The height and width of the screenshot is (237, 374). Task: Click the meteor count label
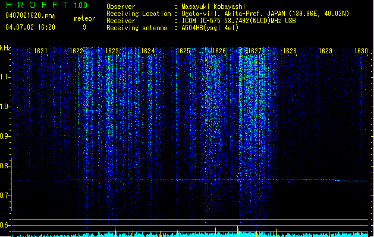(x=84, y=18)
